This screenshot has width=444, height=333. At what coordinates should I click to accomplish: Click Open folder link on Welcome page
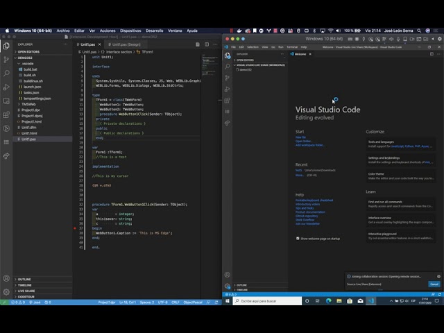pyautogui.click(x=304, y=141)
